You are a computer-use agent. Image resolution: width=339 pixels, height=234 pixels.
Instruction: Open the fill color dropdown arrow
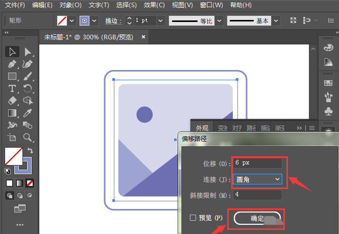[72, 21]
